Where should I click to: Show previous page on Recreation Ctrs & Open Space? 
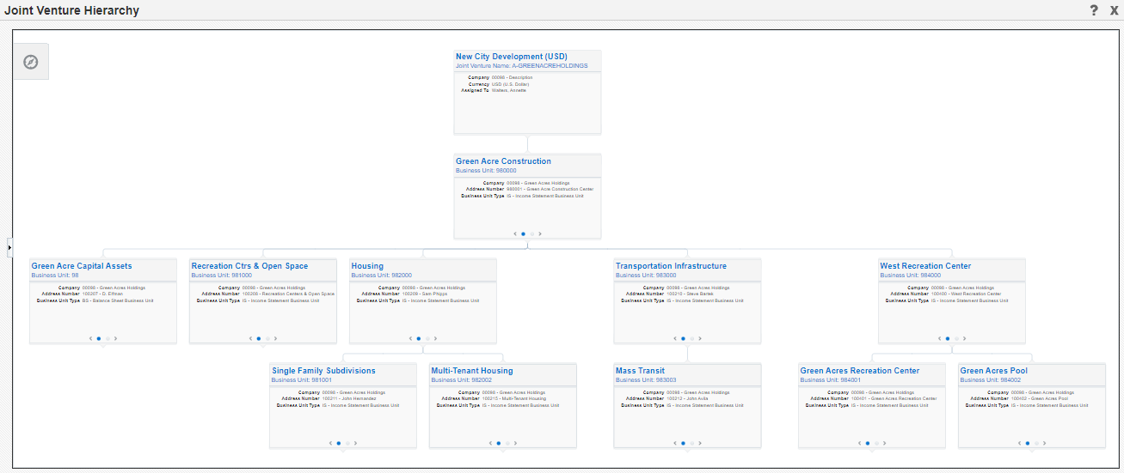pos(251,338)
